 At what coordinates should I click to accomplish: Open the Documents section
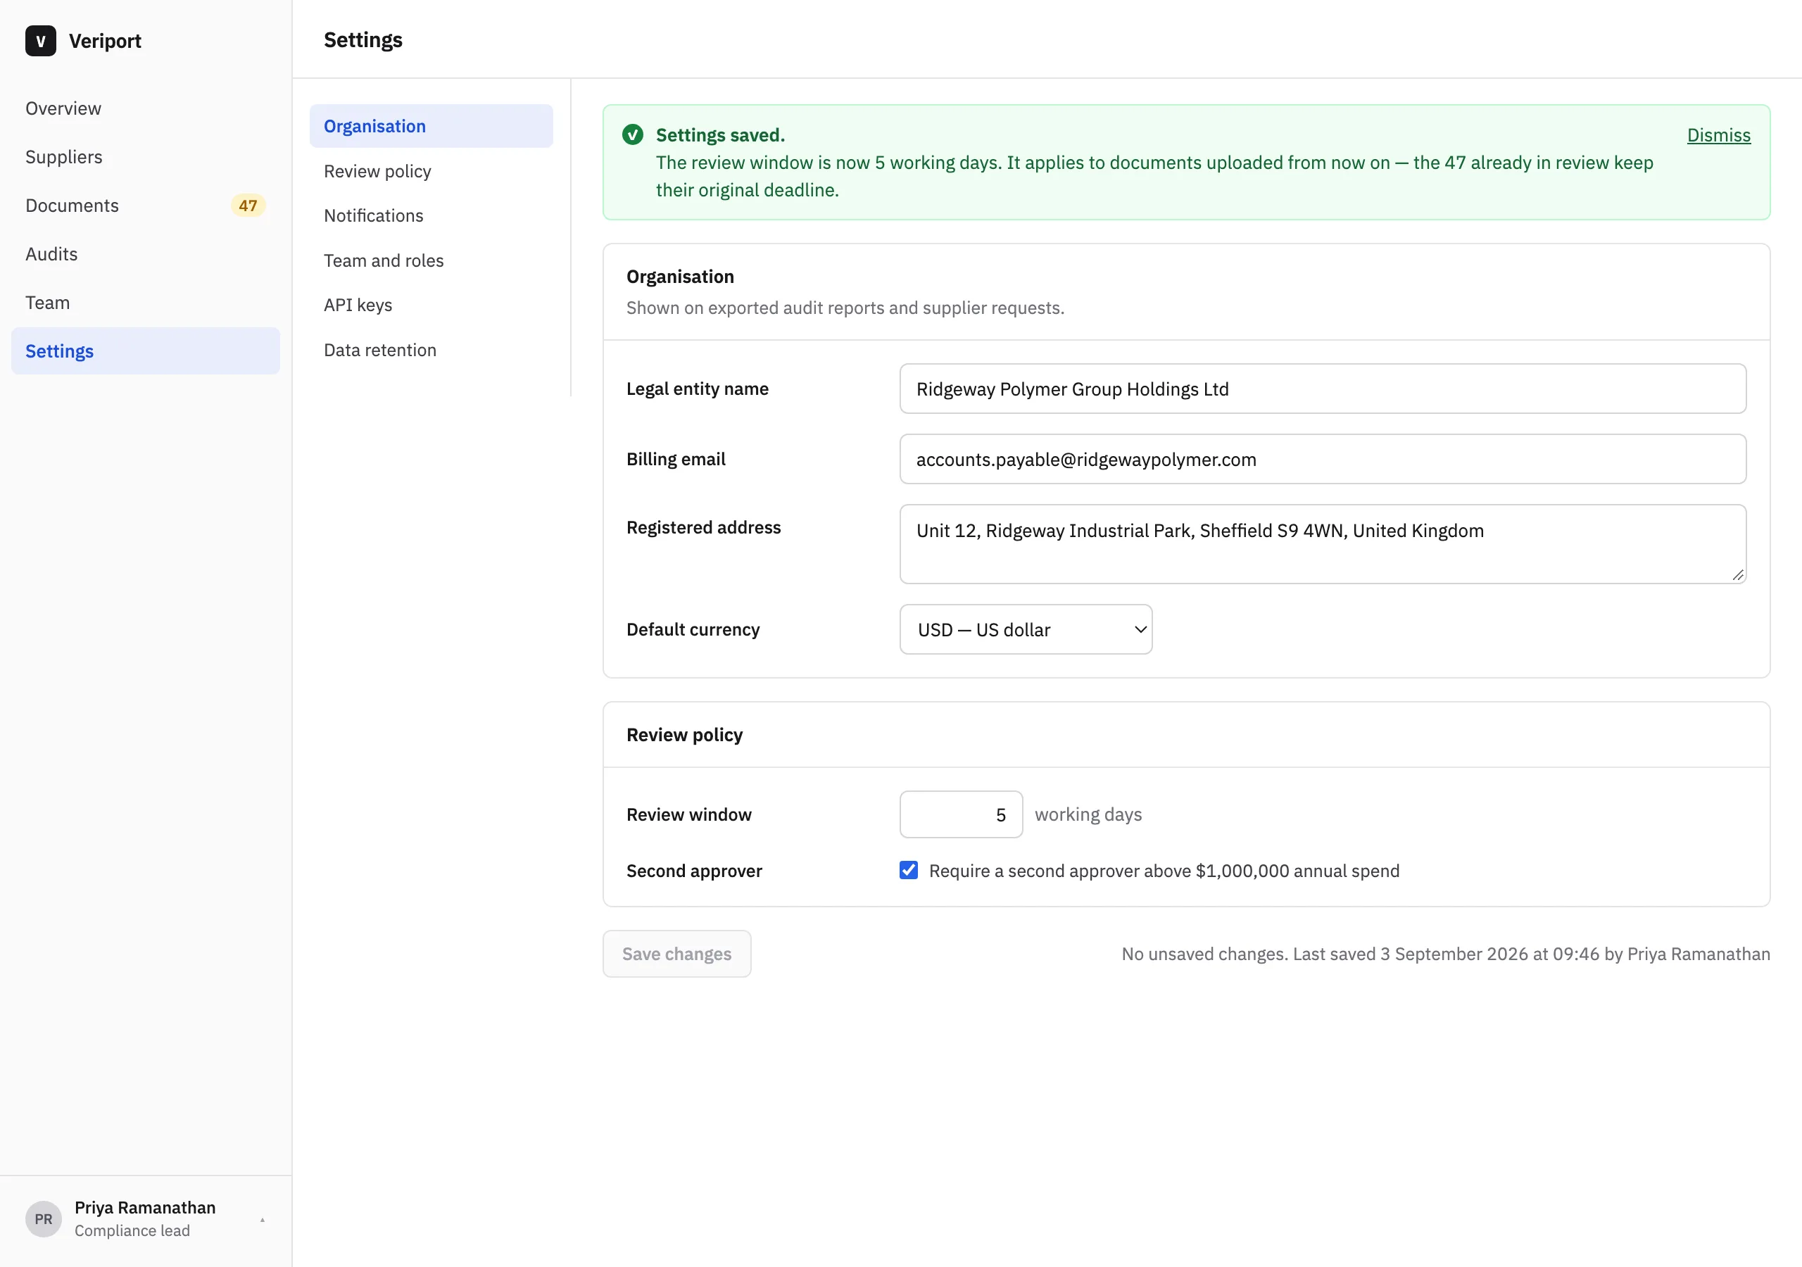(145, 206)
